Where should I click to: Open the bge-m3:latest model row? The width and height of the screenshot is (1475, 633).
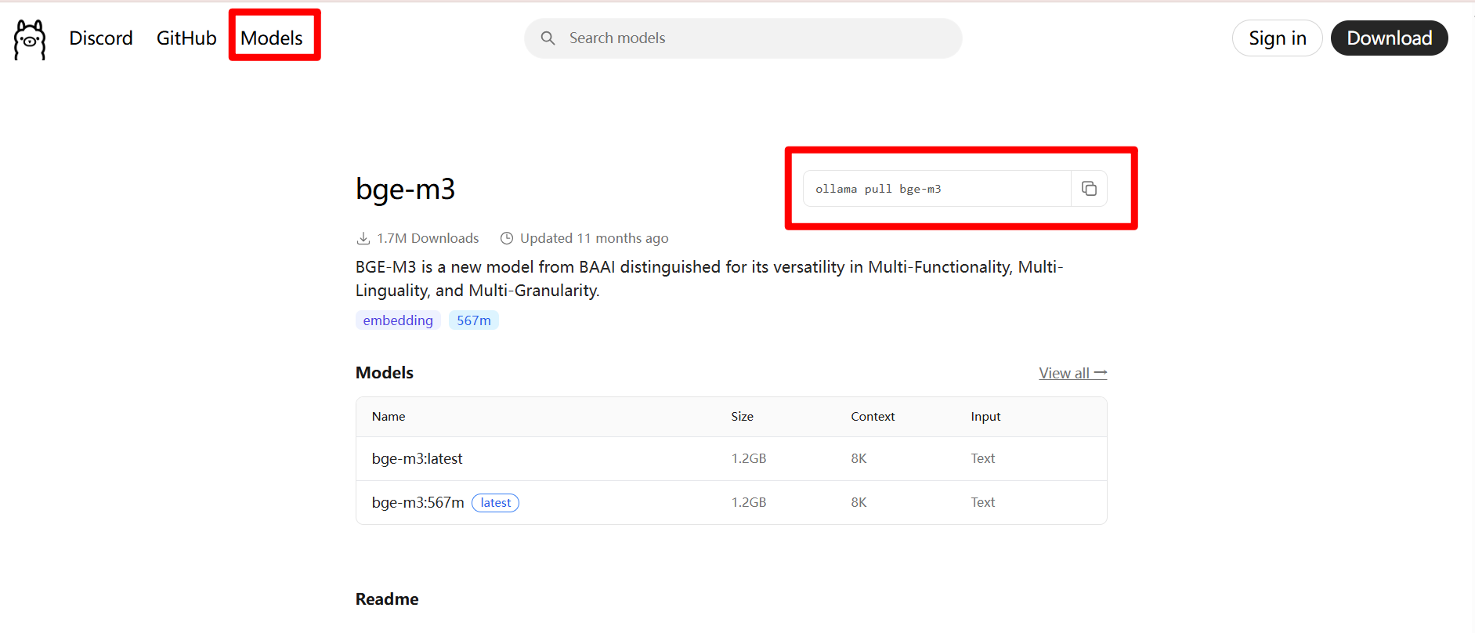point(731,459)
